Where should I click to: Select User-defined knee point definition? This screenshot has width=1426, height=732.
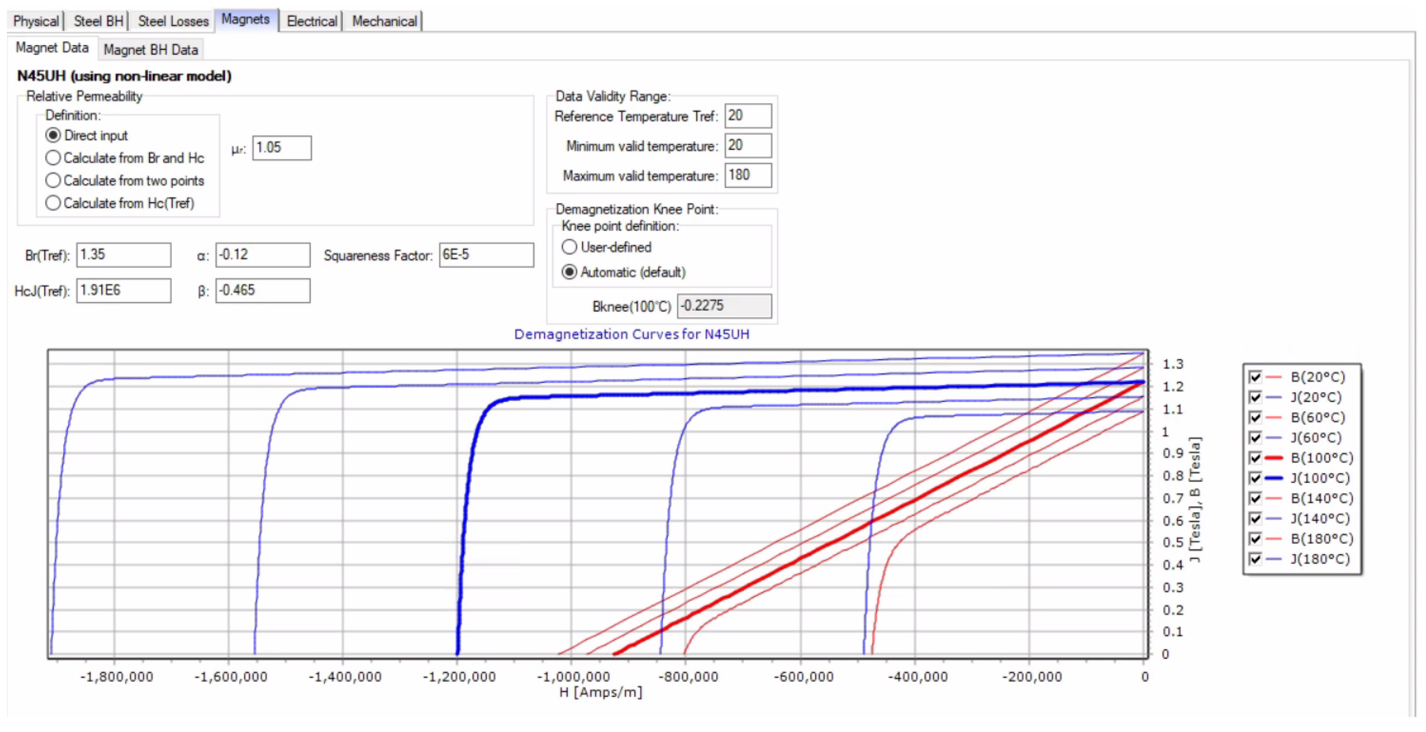coord(569,247)
